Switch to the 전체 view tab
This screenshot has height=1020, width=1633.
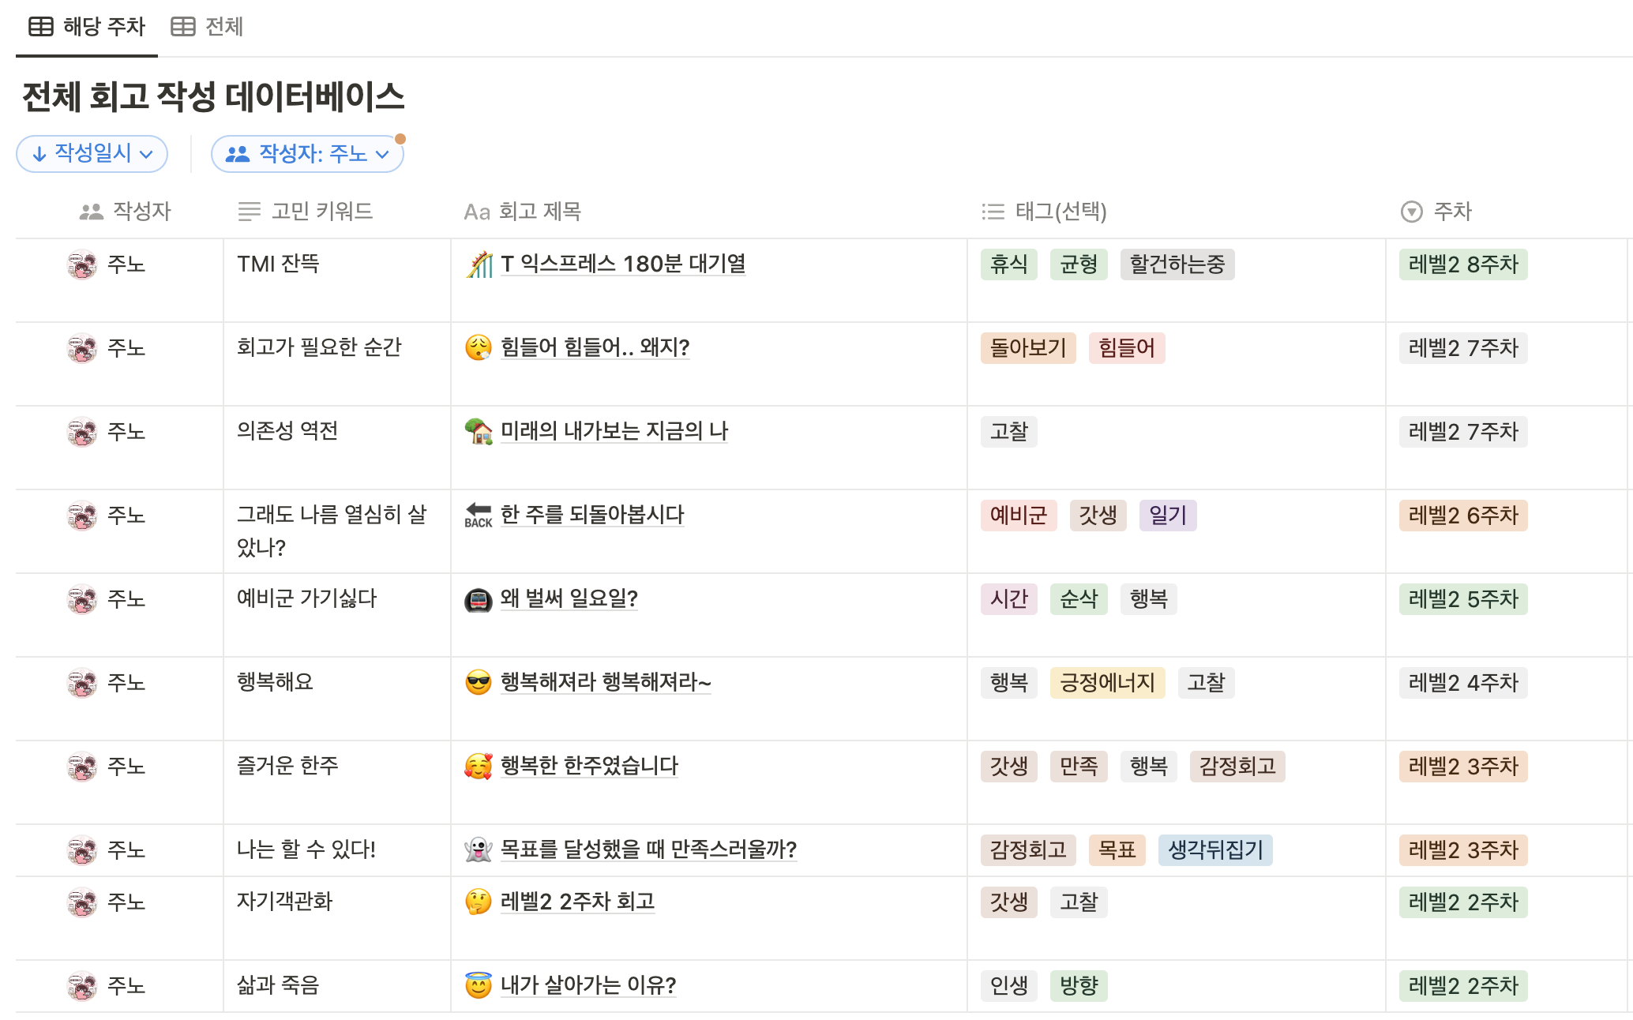(208, 27)
